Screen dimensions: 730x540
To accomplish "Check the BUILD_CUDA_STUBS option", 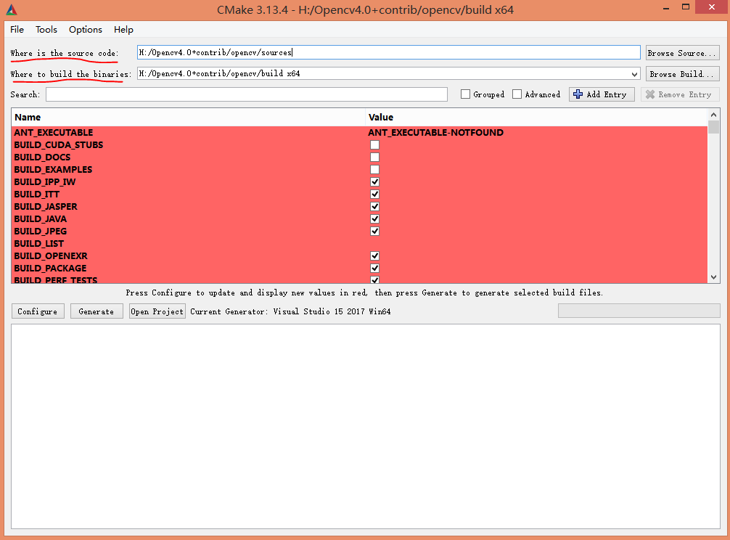I will (x=374, y=144).
